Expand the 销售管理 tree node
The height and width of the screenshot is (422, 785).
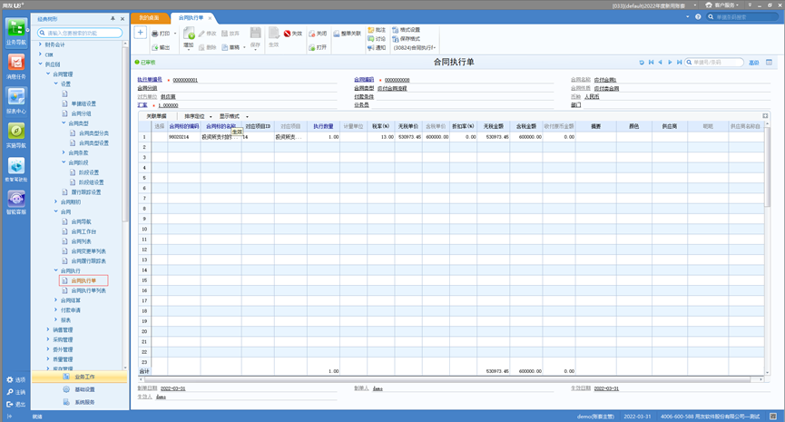[x=48, y=330]
